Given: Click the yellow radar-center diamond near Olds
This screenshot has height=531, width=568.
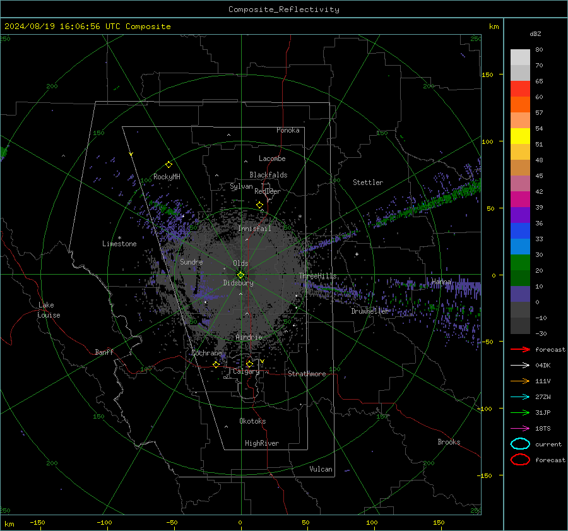Looking at the screenshot, I should click(x=240, y=275).
